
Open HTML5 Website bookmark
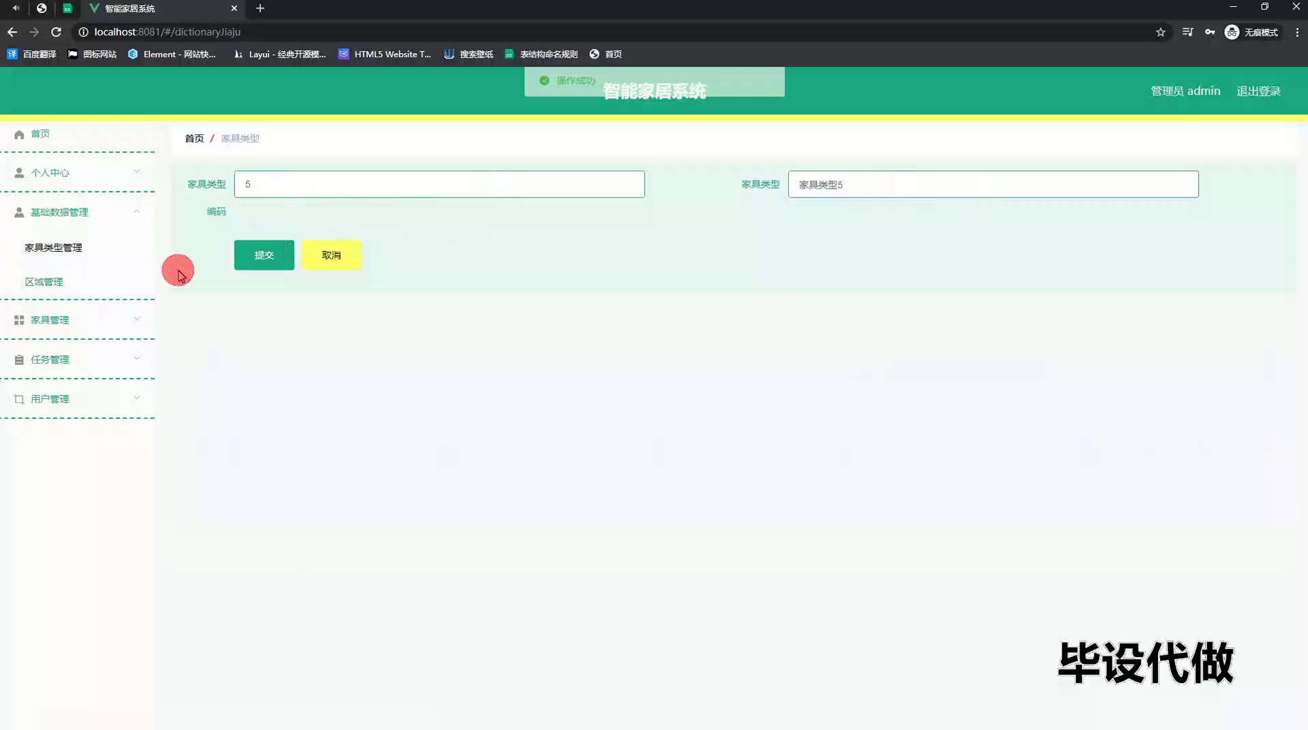tap(385, 54)
